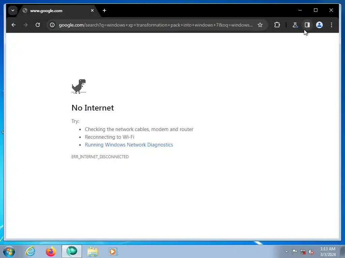The image size is (345, 258).
Task: Go back to the previous page
Action: tap(13, 25)
